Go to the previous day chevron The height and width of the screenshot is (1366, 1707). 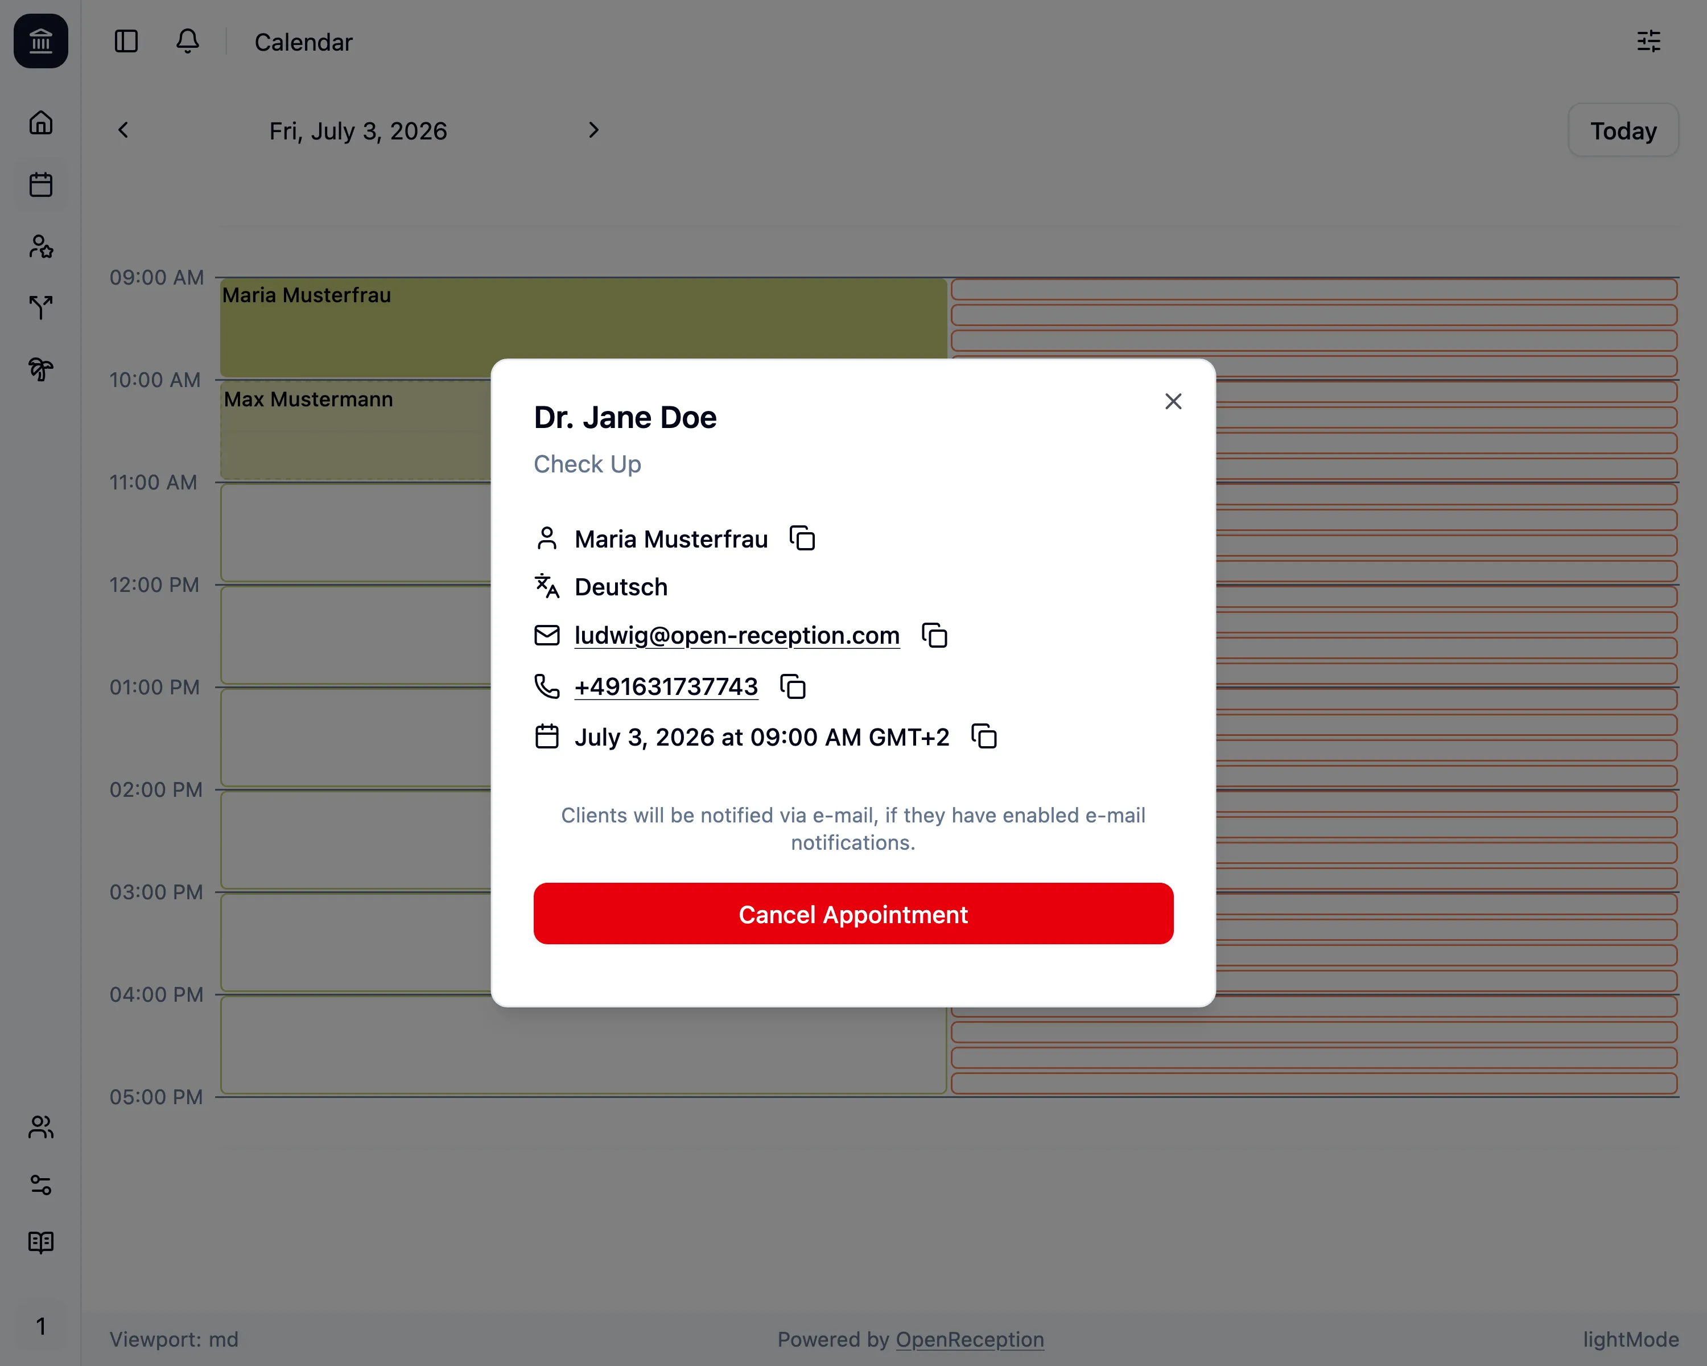[x=123, y=130]
